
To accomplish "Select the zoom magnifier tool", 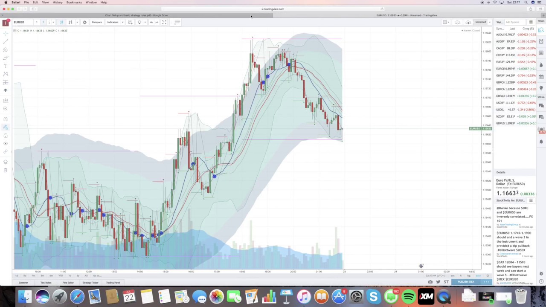I will point(6,109).
